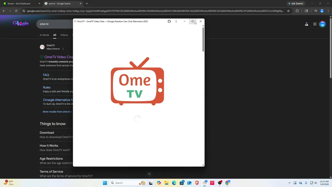Expand the Download things-to-know item
Viewport: 332px width, 187px height.
click(47, 132)
